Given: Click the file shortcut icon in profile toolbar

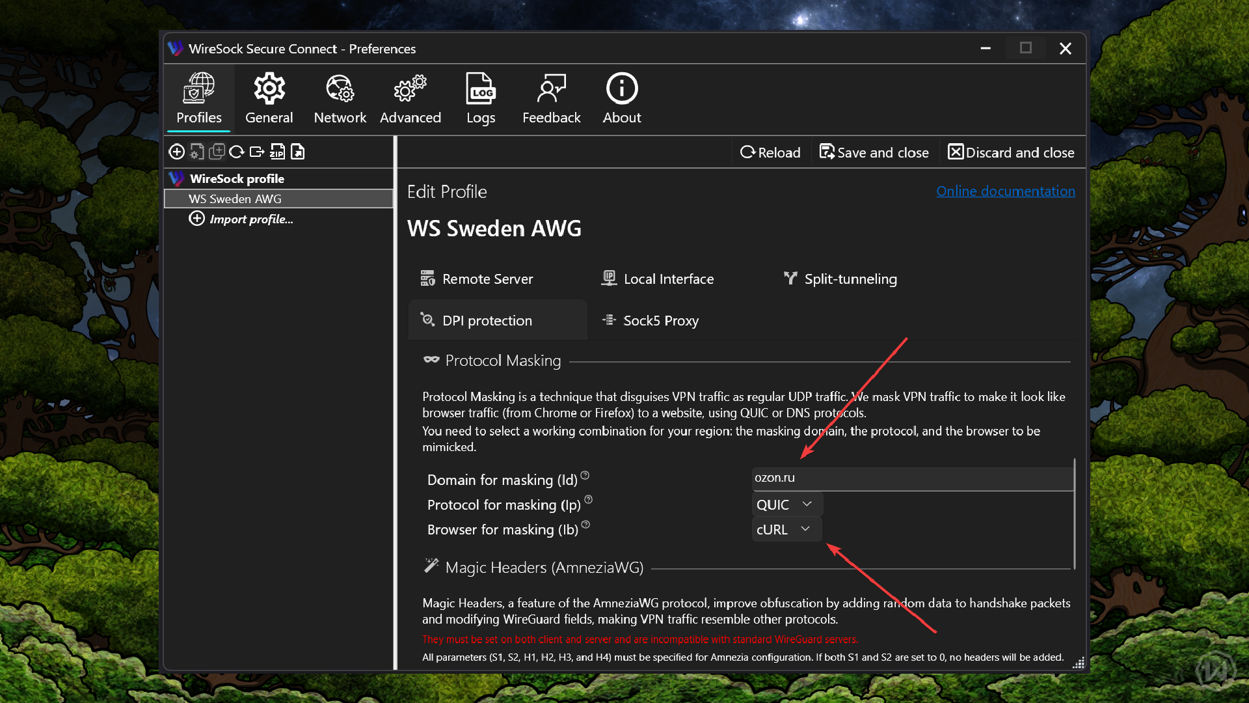Looking at the screenshot, I should pyautogui.click(x=297, y=152).
